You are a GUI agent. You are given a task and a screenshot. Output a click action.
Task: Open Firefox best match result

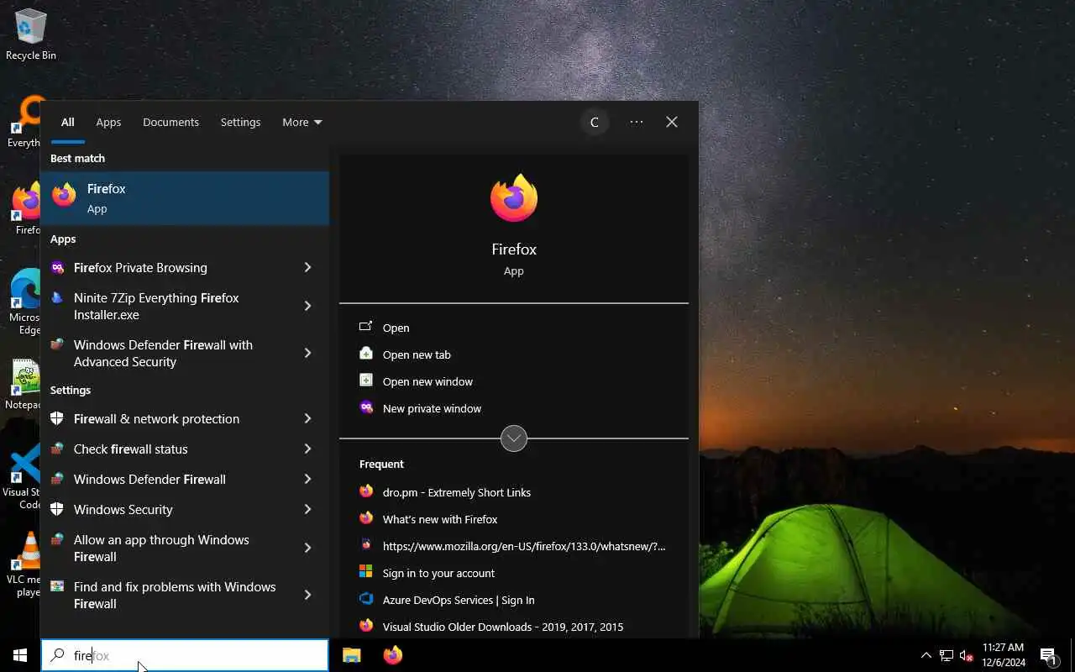185,198
